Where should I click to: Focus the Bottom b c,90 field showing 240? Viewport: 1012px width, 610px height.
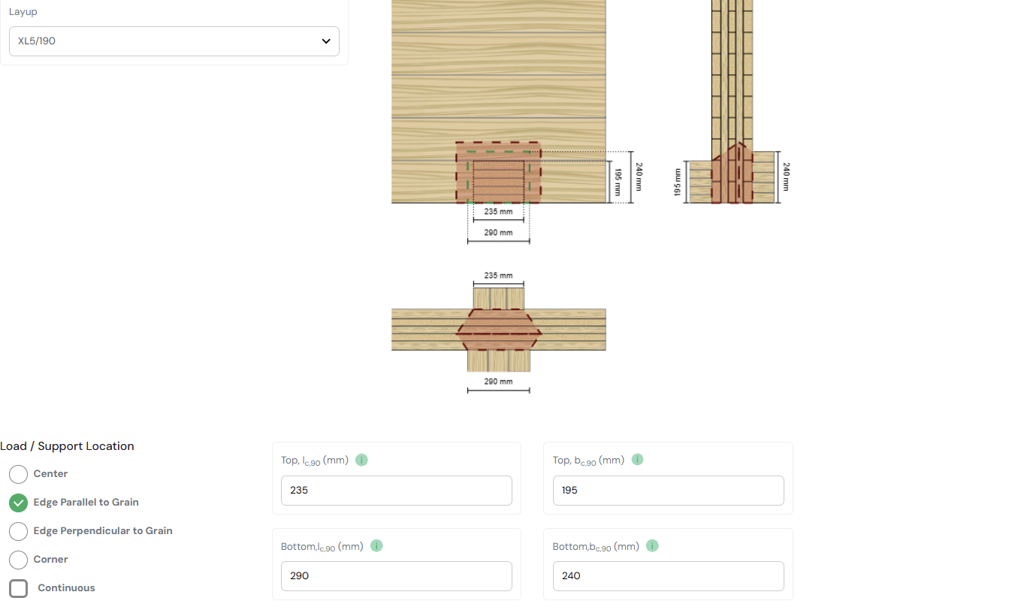tap(668, 576)
